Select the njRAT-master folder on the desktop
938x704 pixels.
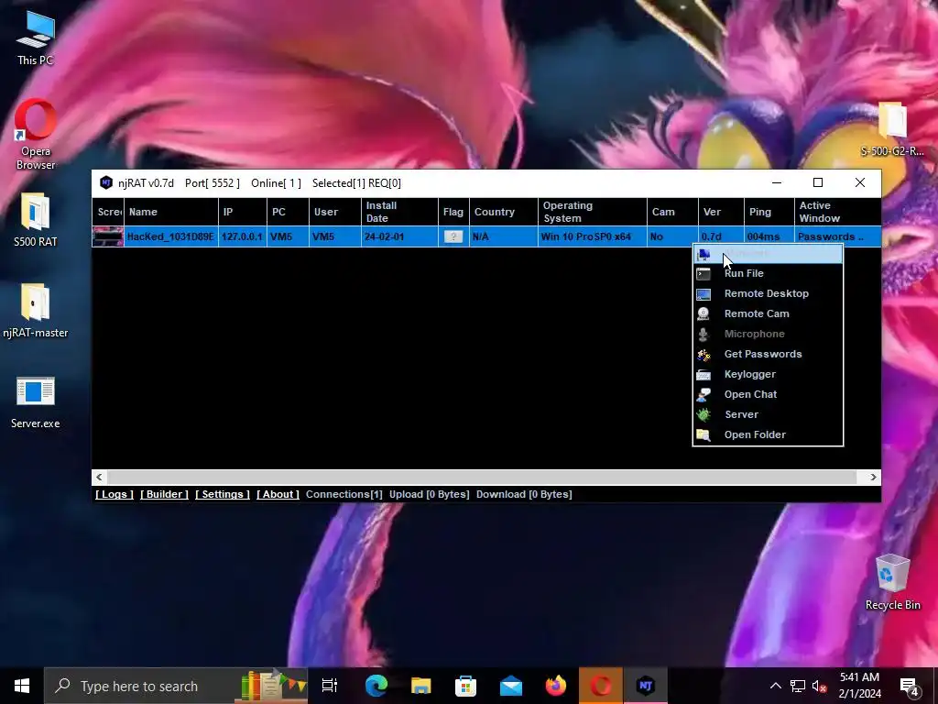pyautogui.click(x=36, y=311)
